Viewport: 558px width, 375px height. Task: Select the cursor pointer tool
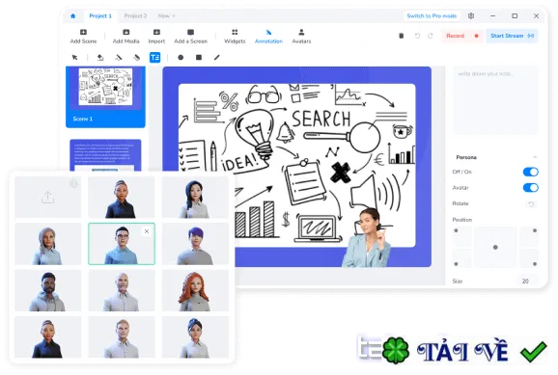(74, 57)
